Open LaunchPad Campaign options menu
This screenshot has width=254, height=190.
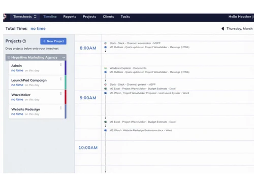61,79
